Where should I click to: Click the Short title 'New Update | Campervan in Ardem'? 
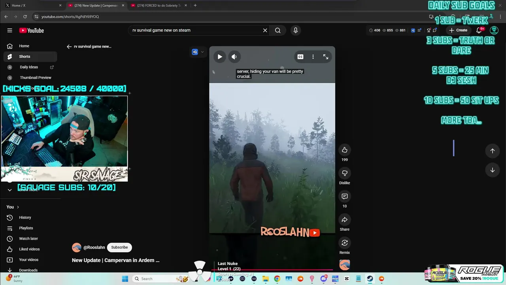coord(115,260)
